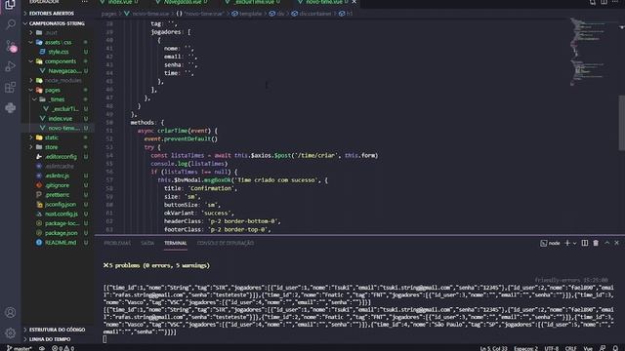
Task: Open Manage settings gear icon
Action: 11,332
